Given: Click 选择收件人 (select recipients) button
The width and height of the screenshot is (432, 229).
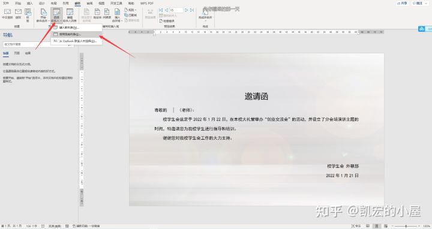Looking at the screenshot, I should coord(56,15).
